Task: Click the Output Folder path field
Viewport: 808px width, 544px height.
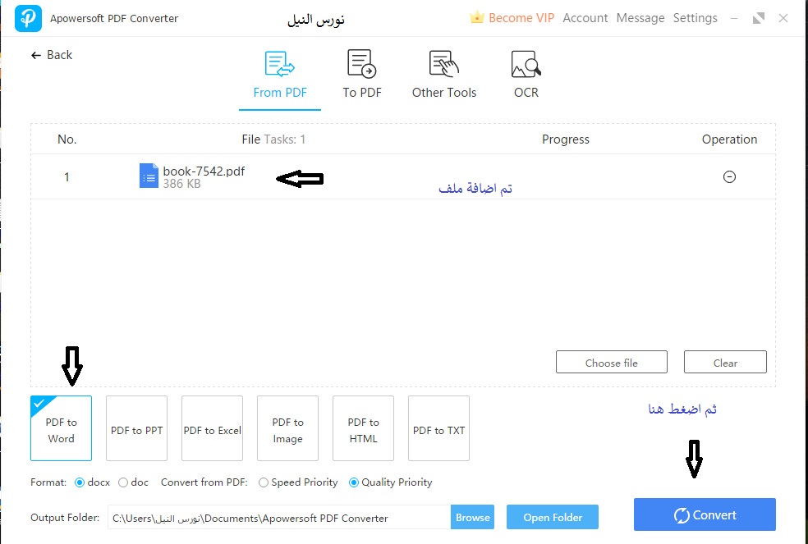Action: click(x=278, y=518)
